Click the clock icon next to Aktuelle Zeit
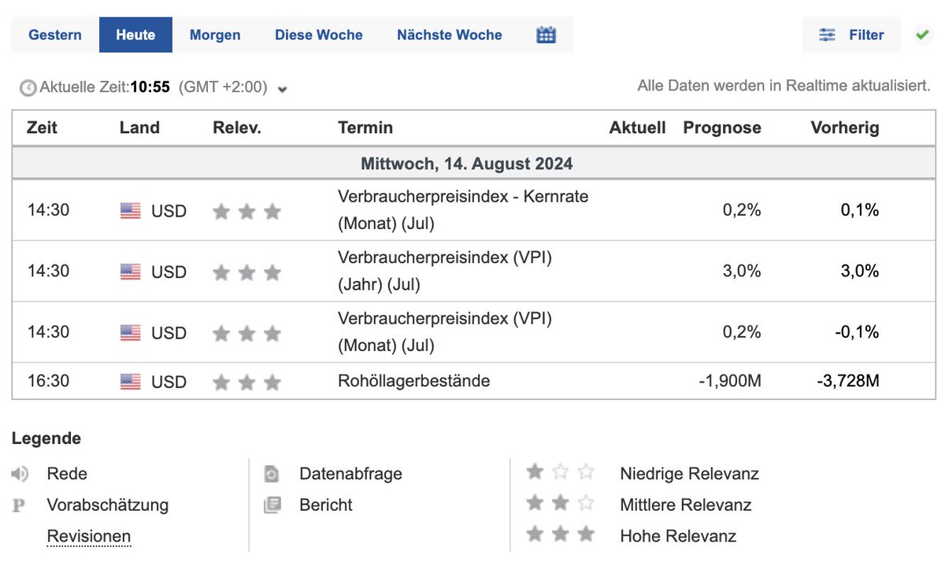Viewport: 945px width, 566px height. point(28,87)
